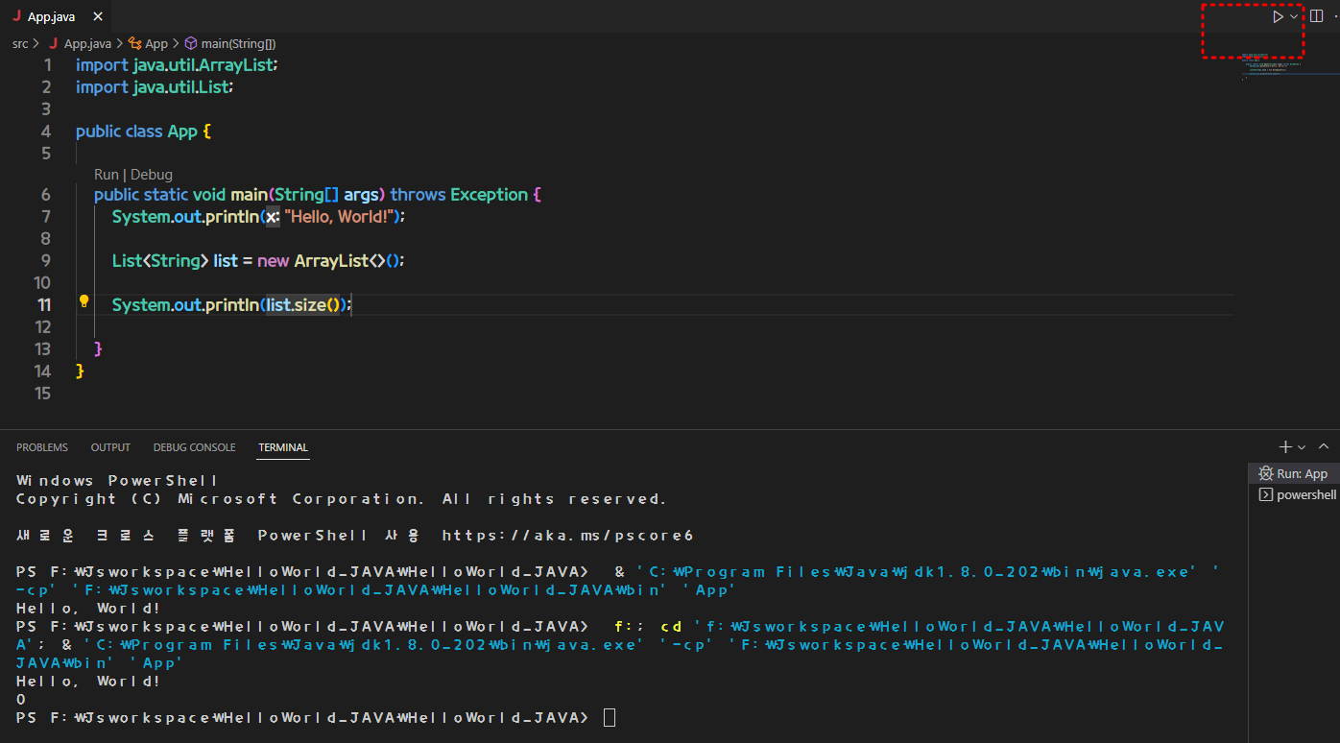
Task: Open the launch profile chevron beside the plus
Action: [x=1302, y=447]
